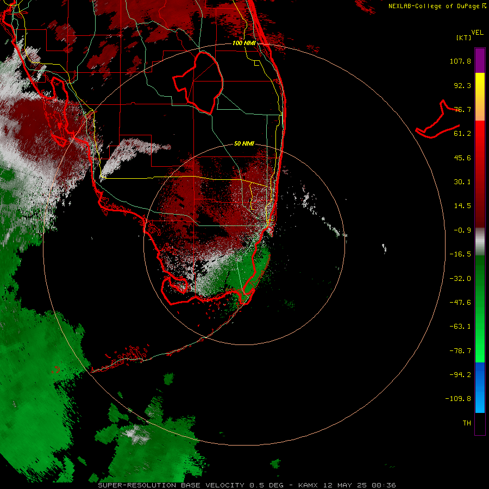The height and width of the screenshot is (489, 489).
Task: Click the Super-Resolution Base Velocity caption text
Action: point(247,485)
